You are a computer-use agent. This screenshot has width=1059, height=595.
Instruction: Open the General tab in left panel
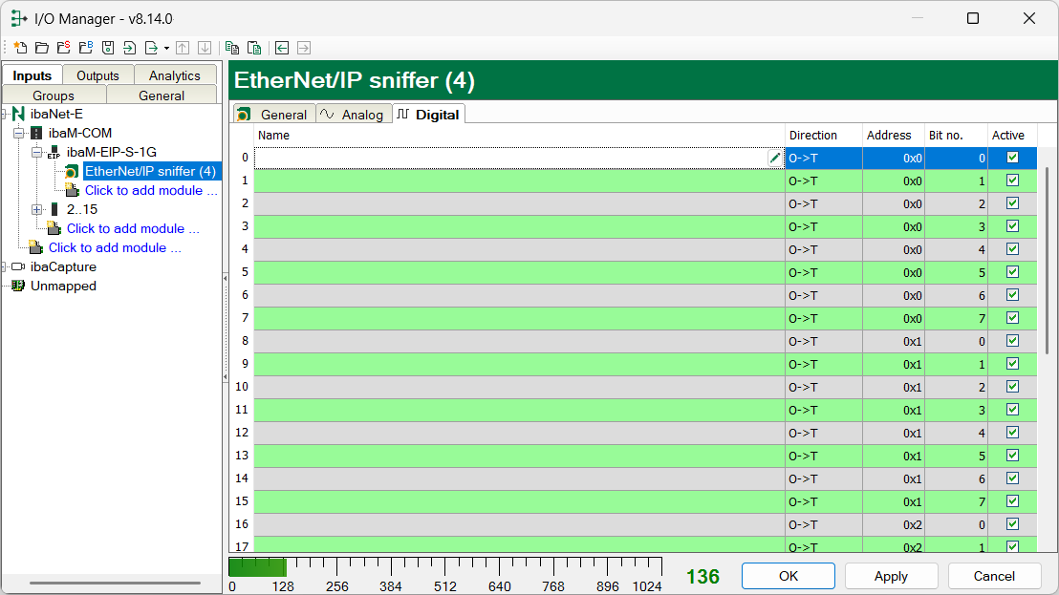[162, 96]
